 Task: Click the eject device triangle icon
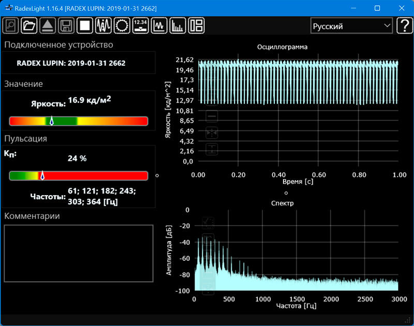tap(47, 25)
